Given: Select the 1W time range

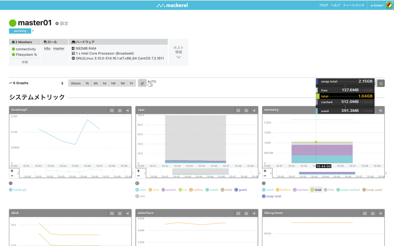Looking at the screenshot, I should click(114, 83).
